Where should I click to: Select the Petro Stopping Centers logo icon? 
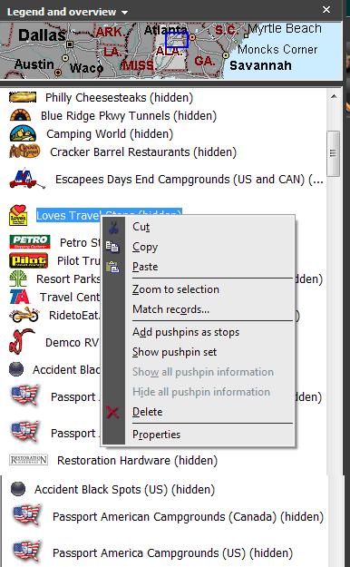[x=30, y=242]
